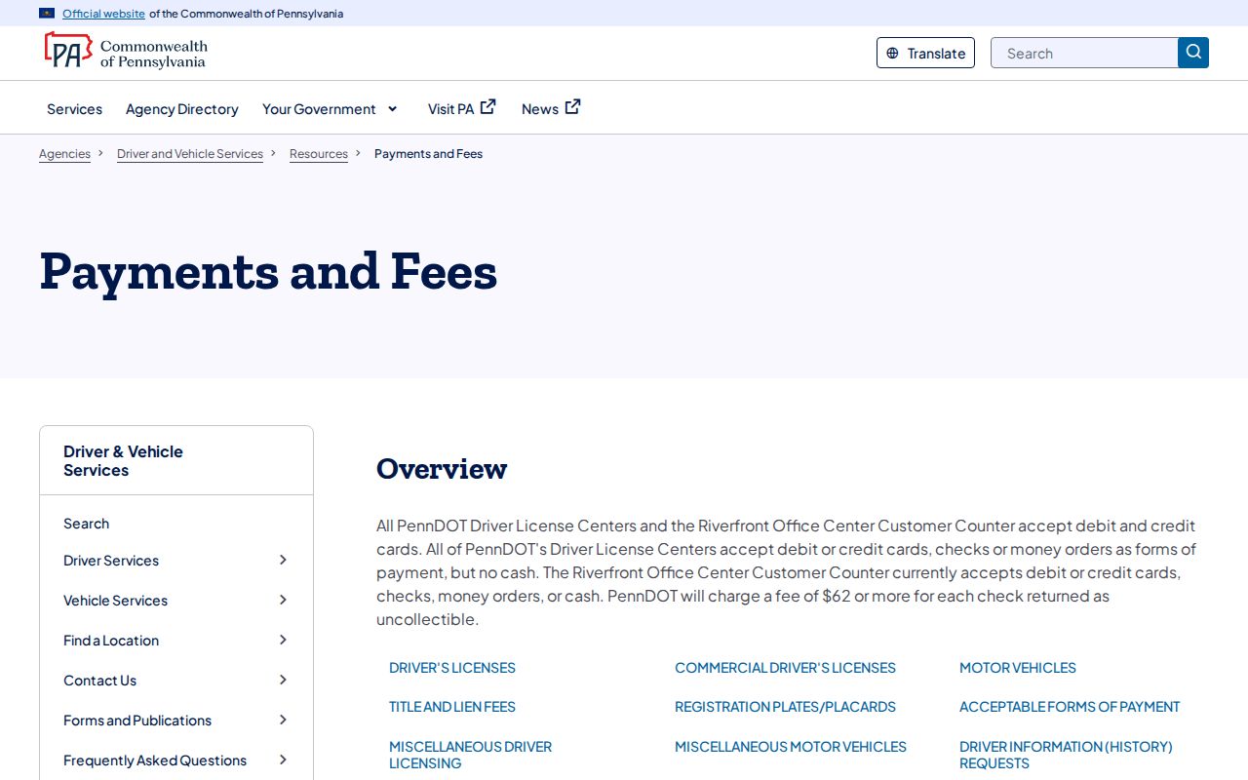Open the News navigation link
Viewport: 1248px width, 780px height.
tap(540, 109)
